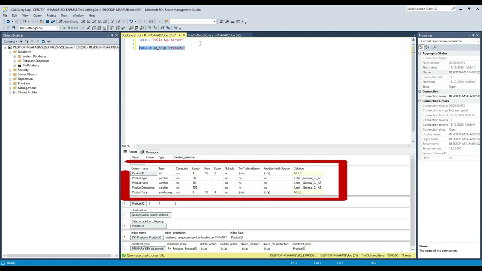Click the Results to Grid icon
482x271 pixels.
pos(137,28)
